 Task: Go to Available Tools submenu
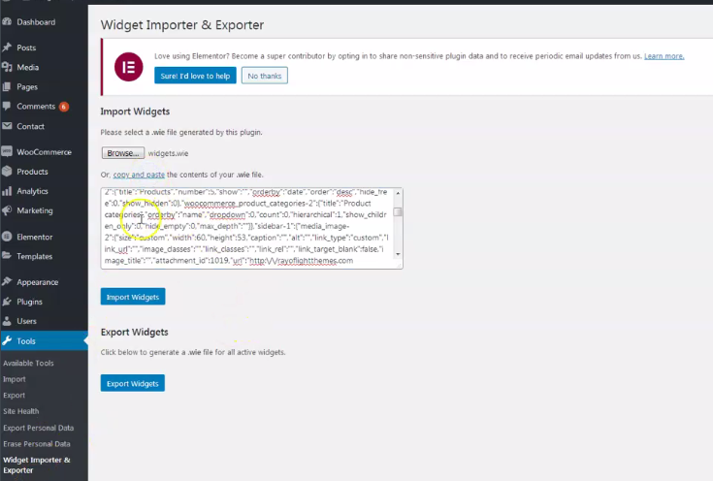28,363
